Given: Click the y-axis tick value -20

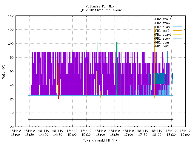Looking at the screenshot, I should [11, 127].
